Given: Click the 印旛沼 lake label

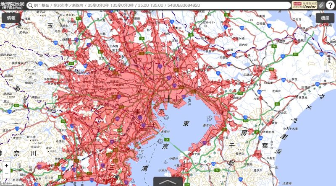Looking at the screenshot, I should [248, 75].
